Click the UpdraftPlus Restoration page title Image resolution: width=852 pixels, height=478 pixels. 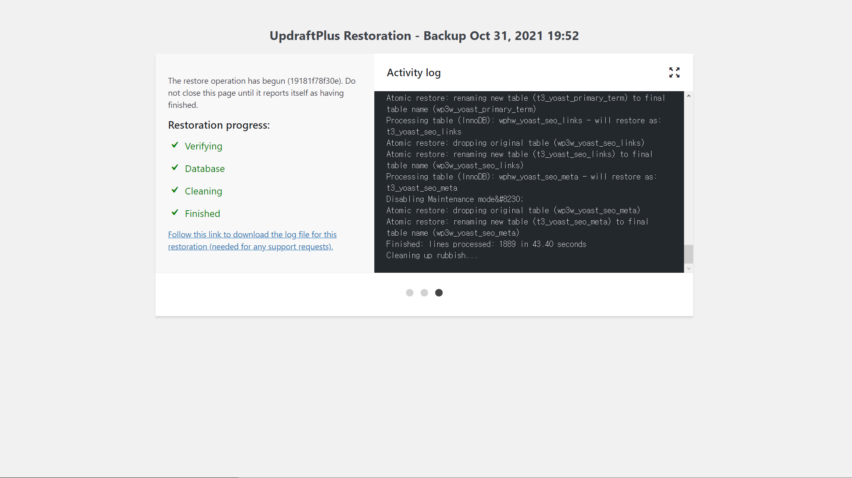(424, 36)
